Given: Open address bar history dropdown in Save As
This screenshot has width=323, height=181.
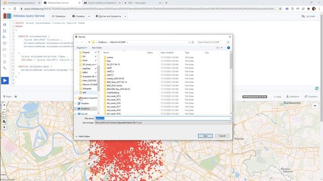Looking at the screenshot, I should point(189,42).
